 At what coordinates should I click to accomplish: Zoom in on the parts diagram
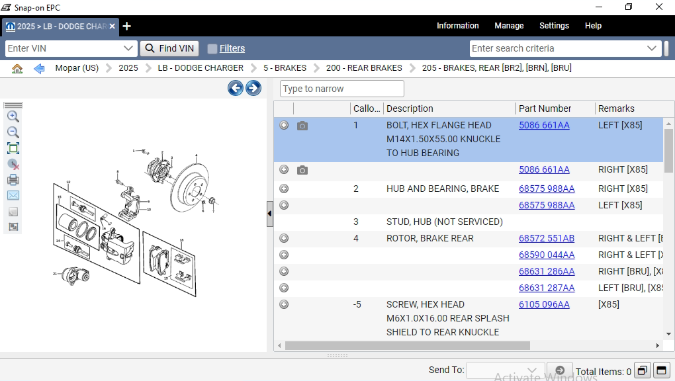coord(13,116)
